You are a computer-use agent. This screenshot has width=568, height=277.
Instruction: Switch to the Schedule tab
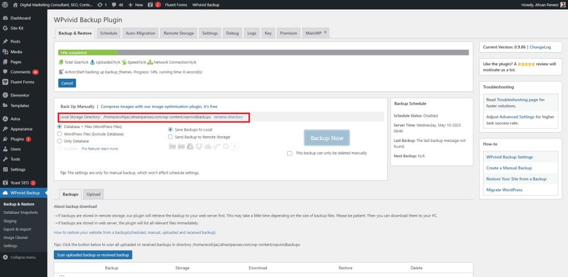(109, 33)
